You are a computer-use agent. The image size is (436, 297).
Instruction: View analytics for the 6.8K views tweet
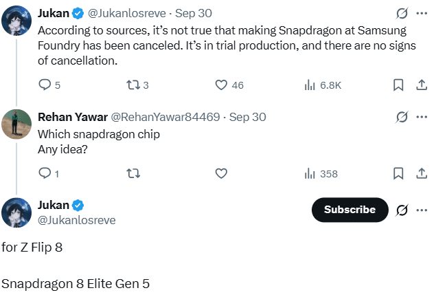point(322,85)
